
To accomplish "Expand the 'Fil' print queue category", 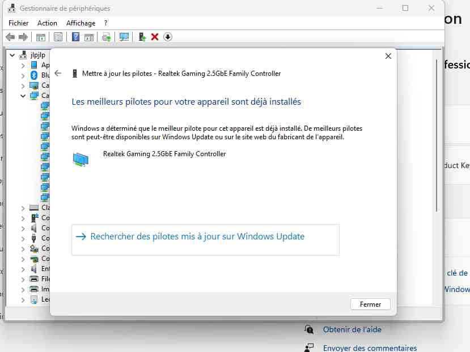I will pos(23,279).
